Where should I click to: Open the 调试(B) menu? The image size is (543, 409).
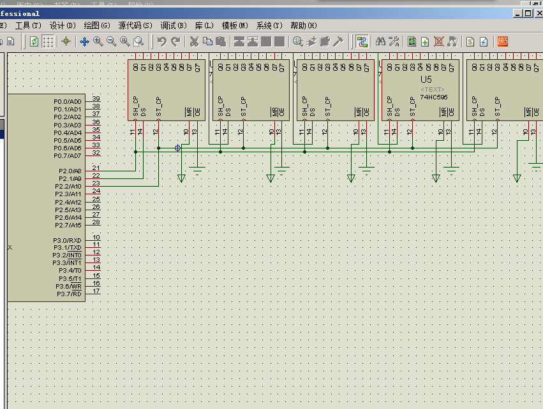tap(174, 25)
